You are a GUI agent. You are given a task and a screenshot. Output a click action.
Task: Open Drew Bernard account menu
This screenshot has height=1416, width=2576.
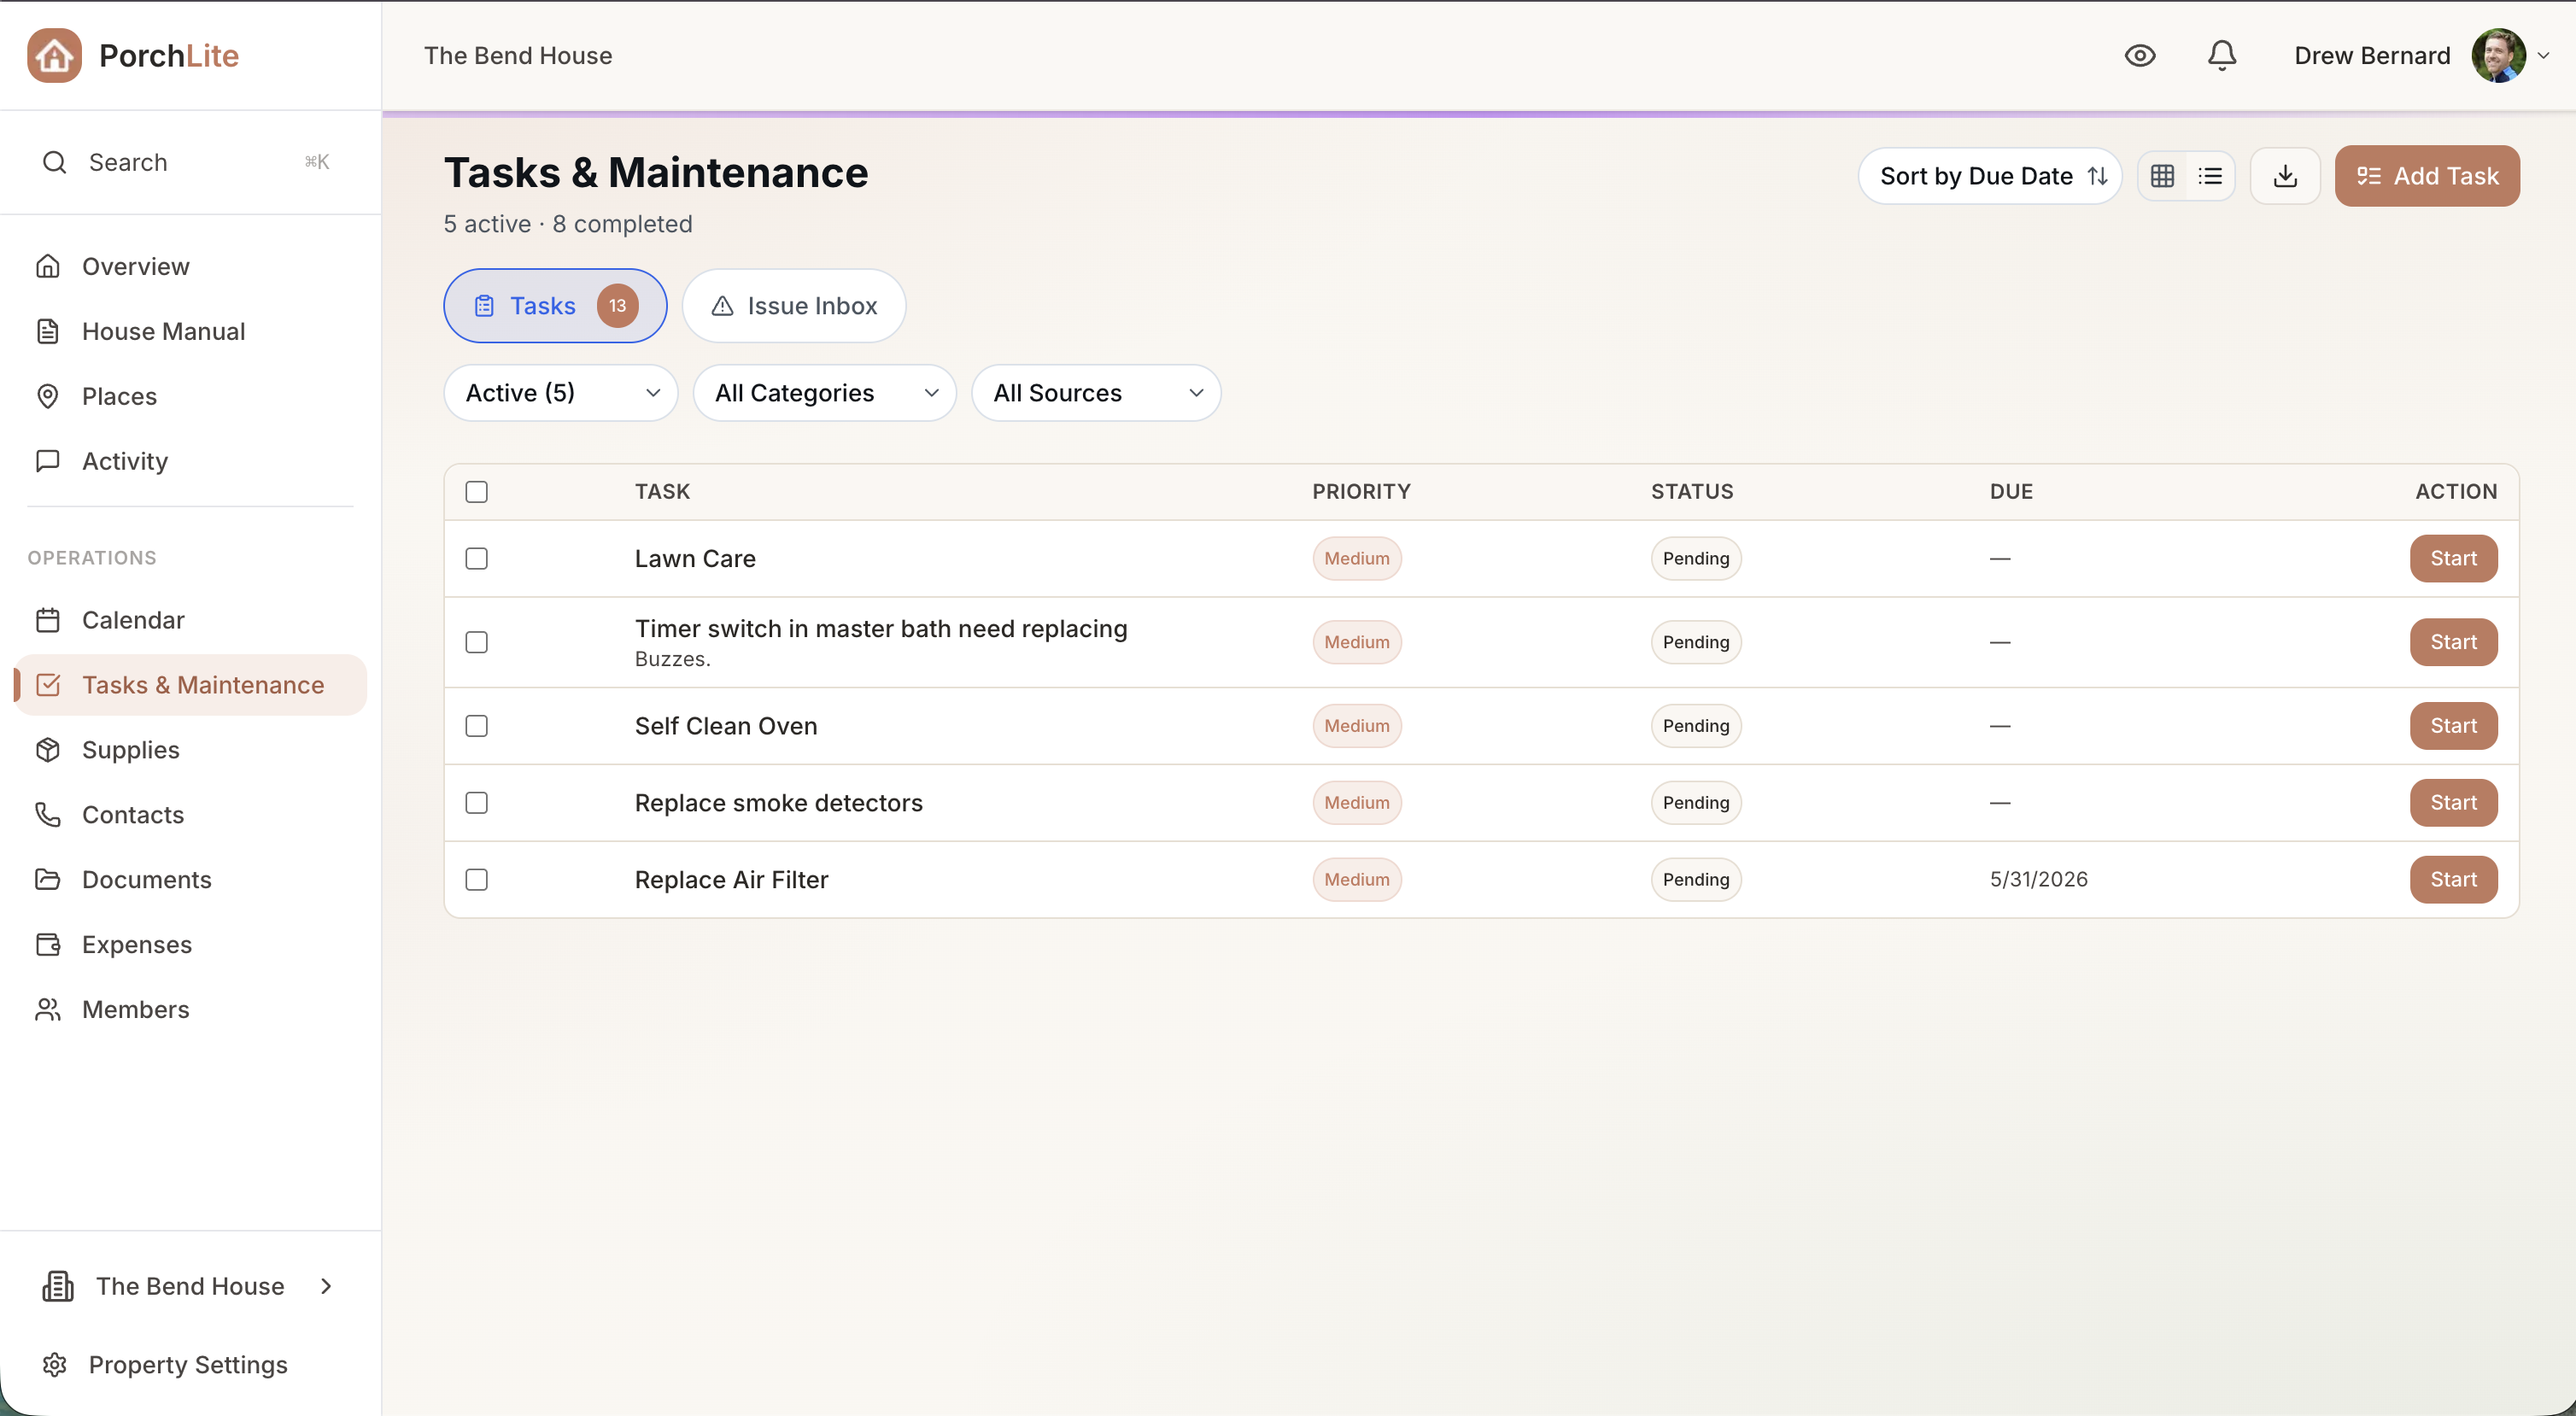(x=2369, y=55)
